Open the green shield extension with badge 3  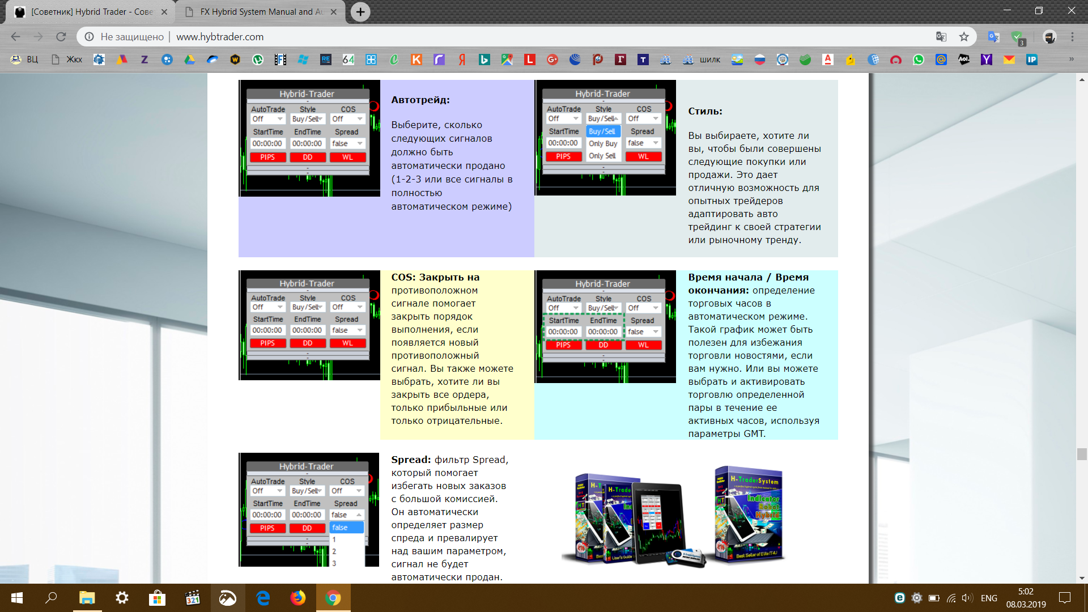(1018, 37)
